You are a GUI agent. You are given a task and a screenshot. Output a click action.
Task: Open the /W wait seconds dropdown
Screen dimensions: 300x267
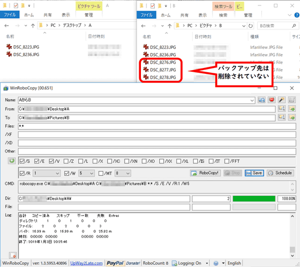tap(92, 173)
